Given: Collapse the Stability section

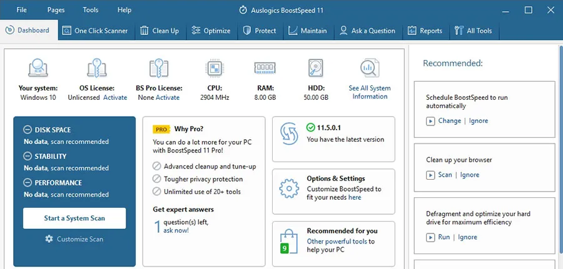Looking at the screenshot, I should click(28, 157).
